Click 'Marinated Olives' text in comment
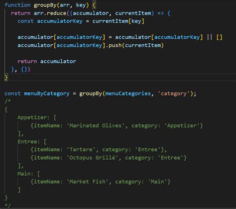The width and height of the screenshot is (236, 209). 96,125
